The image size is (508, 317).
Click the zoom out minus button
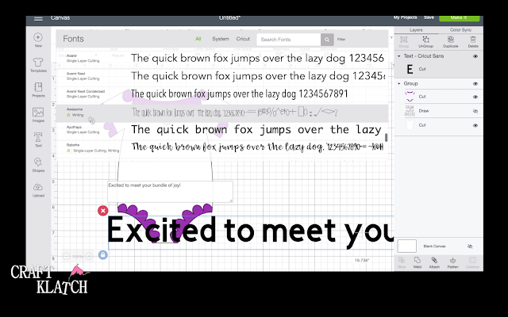click(66, 257)
